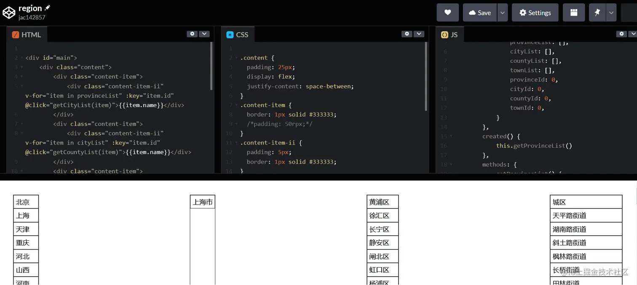The height and width of the screenshot is (285, 637).
Task: Save the pen
Action: 480,13
